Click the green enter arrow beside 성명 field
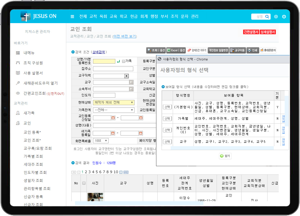300x216 pixels. tap(118, 61)
